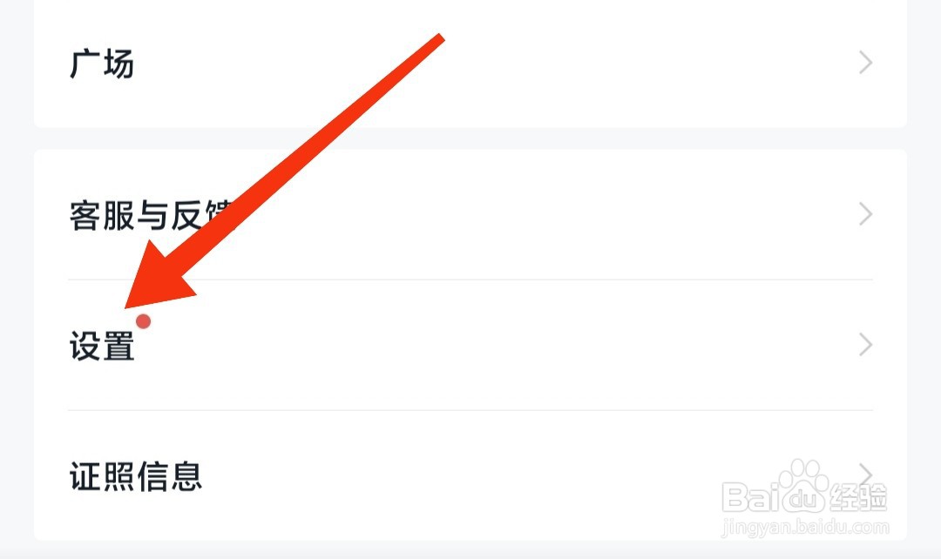Click the divider line below 设置
The width and height of the screenshot is (941, 559).
click(x=470, y=410)
